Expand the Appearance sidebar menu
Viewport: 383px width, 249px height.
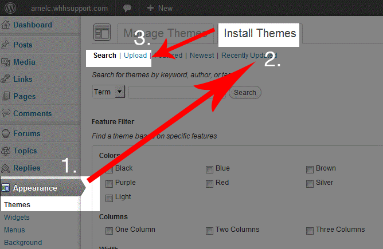[35, 188]
